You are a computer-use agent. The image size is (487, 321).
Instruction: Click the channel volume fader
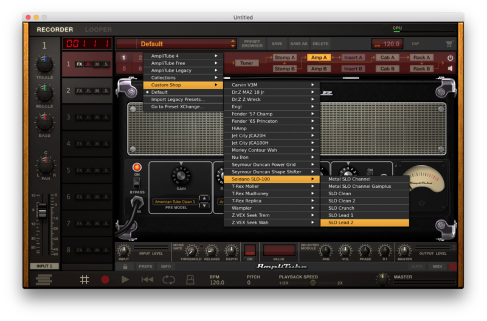pyautogui.click(x=42, y=210)
